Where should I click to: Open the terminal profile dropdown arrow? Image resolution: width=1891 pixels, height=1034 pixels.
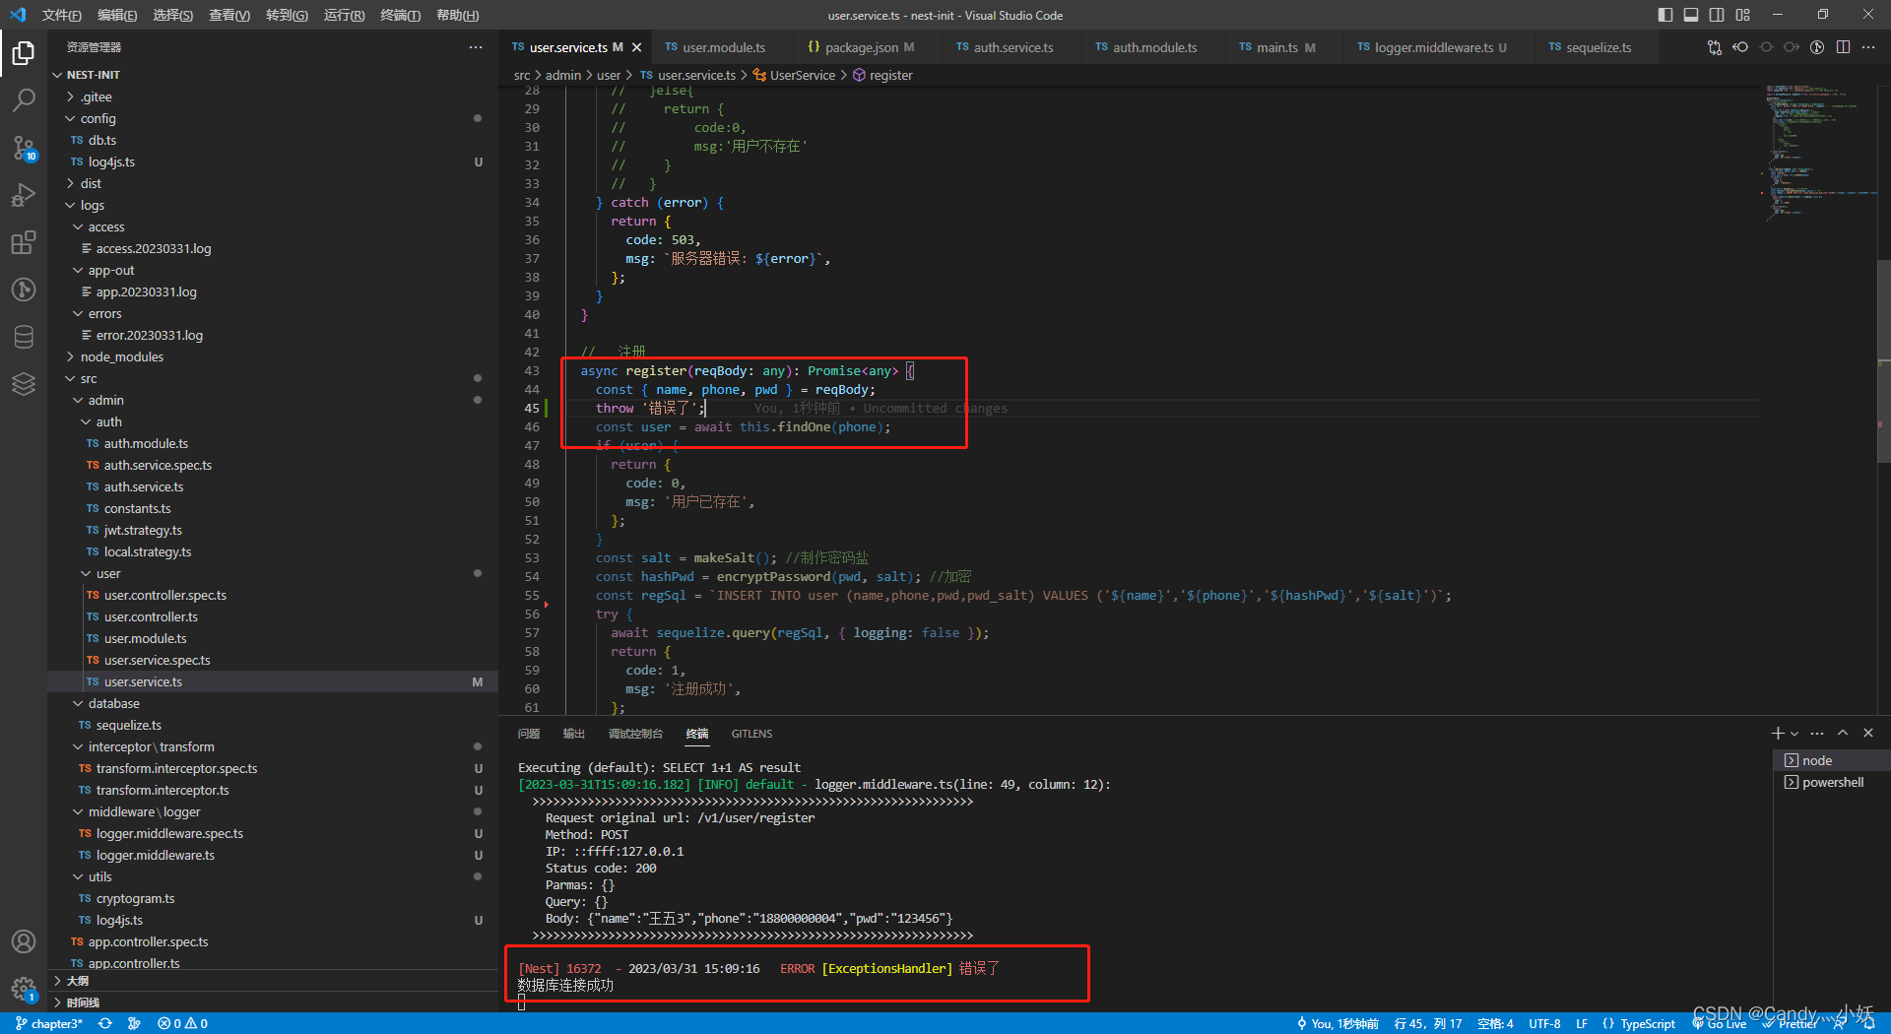tap(1793, 733)
